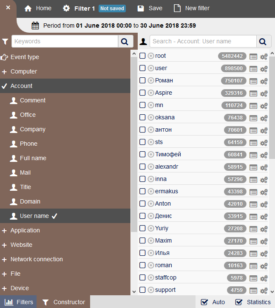Click the user name search magnifier button
275x308 pixels.
pyautogui.click(x=263, y=41)
